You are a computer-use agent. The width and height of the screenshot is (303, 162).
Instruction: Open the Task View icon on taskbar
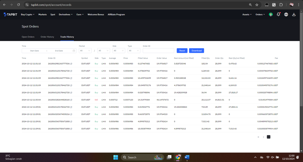[169, 157]
